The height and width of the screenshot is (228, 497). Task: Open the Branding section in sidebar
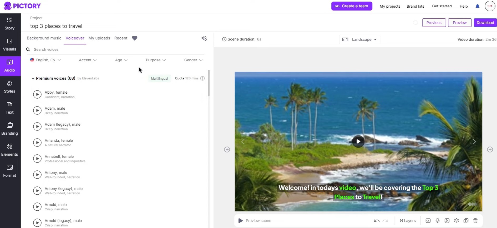10,129
